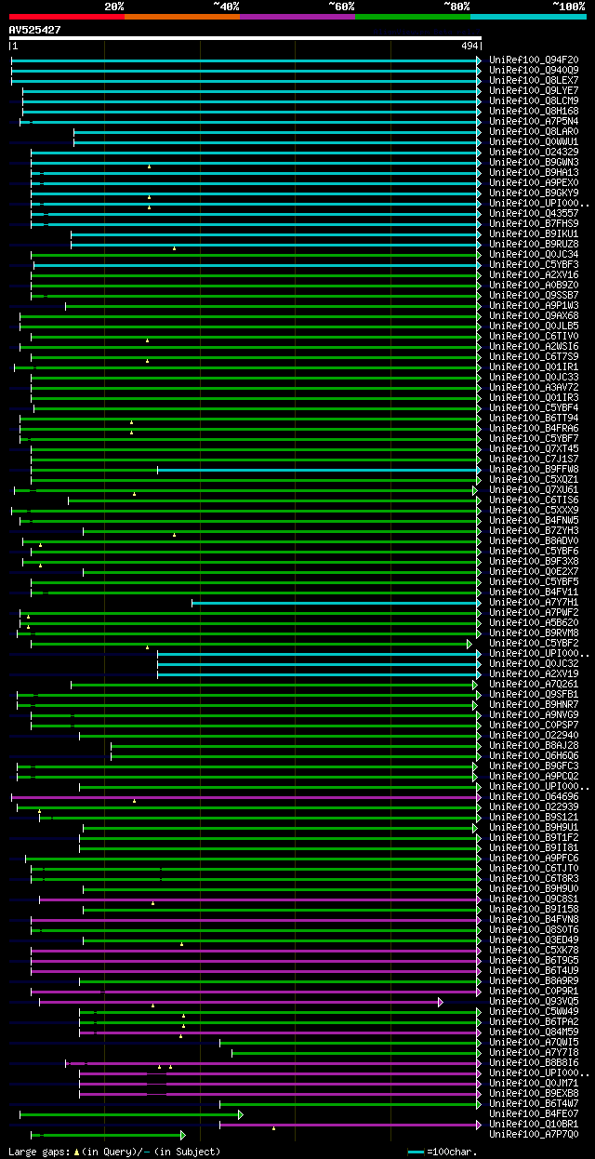This screenshot has width=595, height=1159.
Task: Select the UniRef100_C6T8R3 label
Action: click(534, 878)
